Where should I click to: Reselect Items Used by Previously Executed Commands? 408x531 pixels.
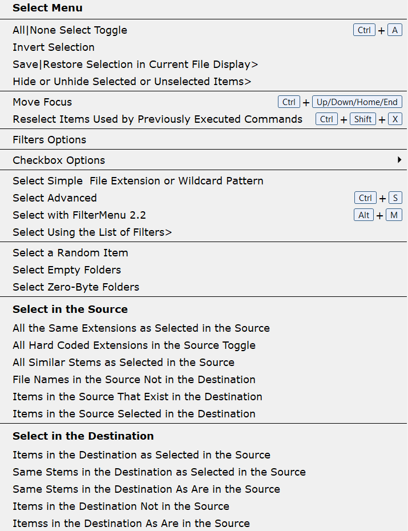tap(157, 119)
